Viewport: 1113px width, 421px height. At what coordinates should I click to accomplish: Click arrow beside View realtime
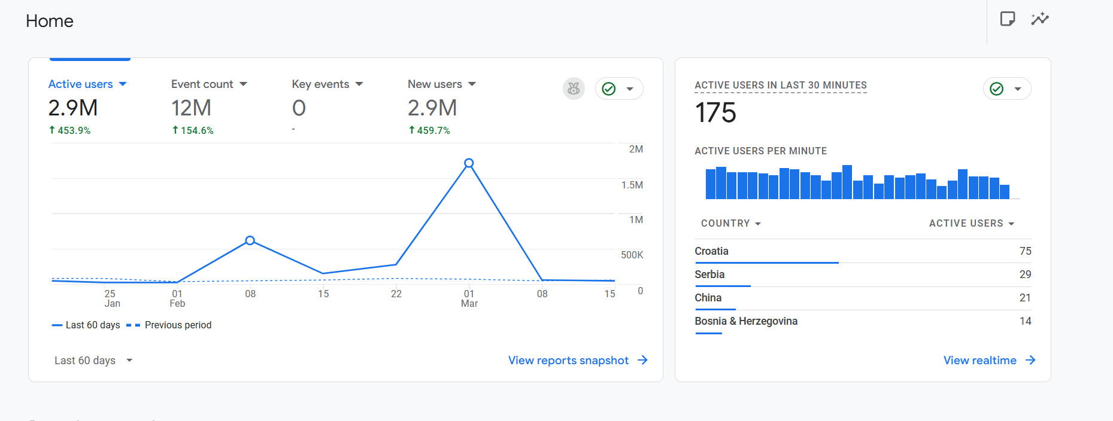(x=1030, y=360)
